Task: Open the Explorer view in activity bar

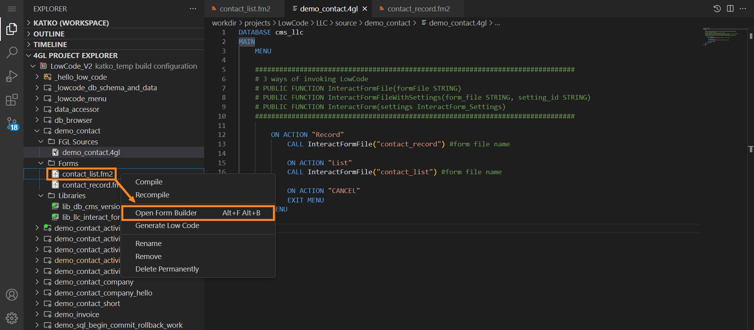Action: pos(12,29)
